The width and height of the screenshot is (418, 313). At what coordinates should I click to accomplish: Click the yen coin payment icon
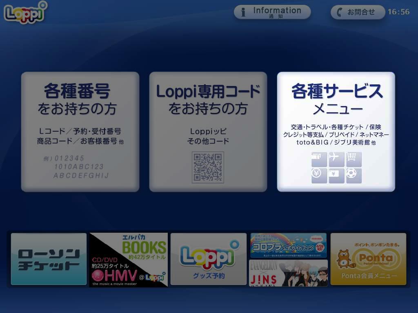[319, 176]
